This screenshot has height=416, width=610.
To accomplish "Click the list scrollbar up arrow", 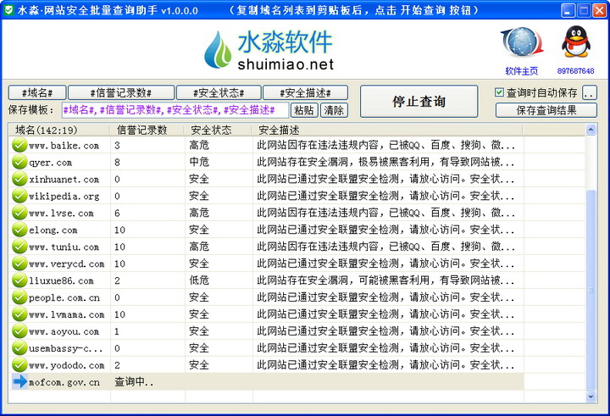I will 591,130.
